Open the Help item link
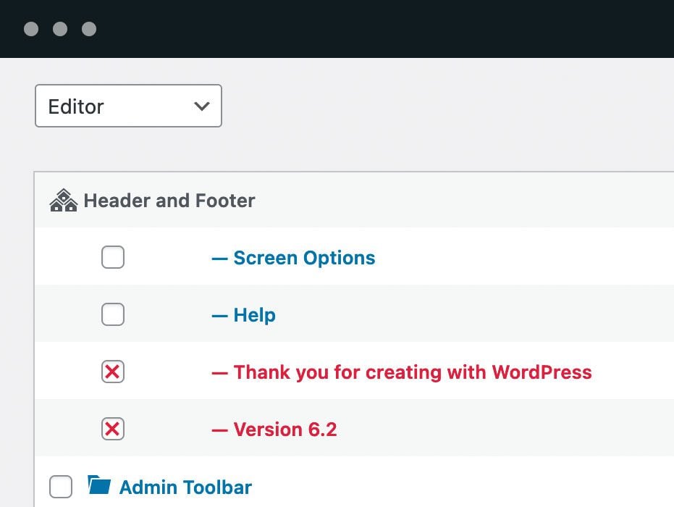The width and height of the screenshot is (674, 507). click(x=254, y=315)
